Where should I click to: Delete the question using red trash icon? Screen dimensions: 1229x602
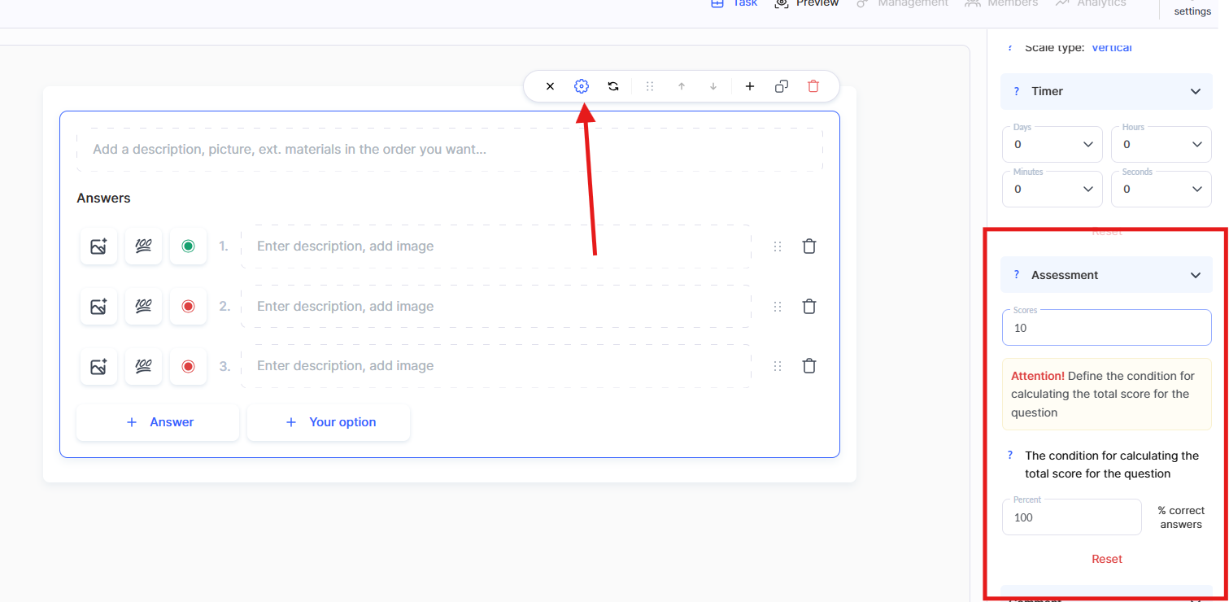[x=813, y=86]
